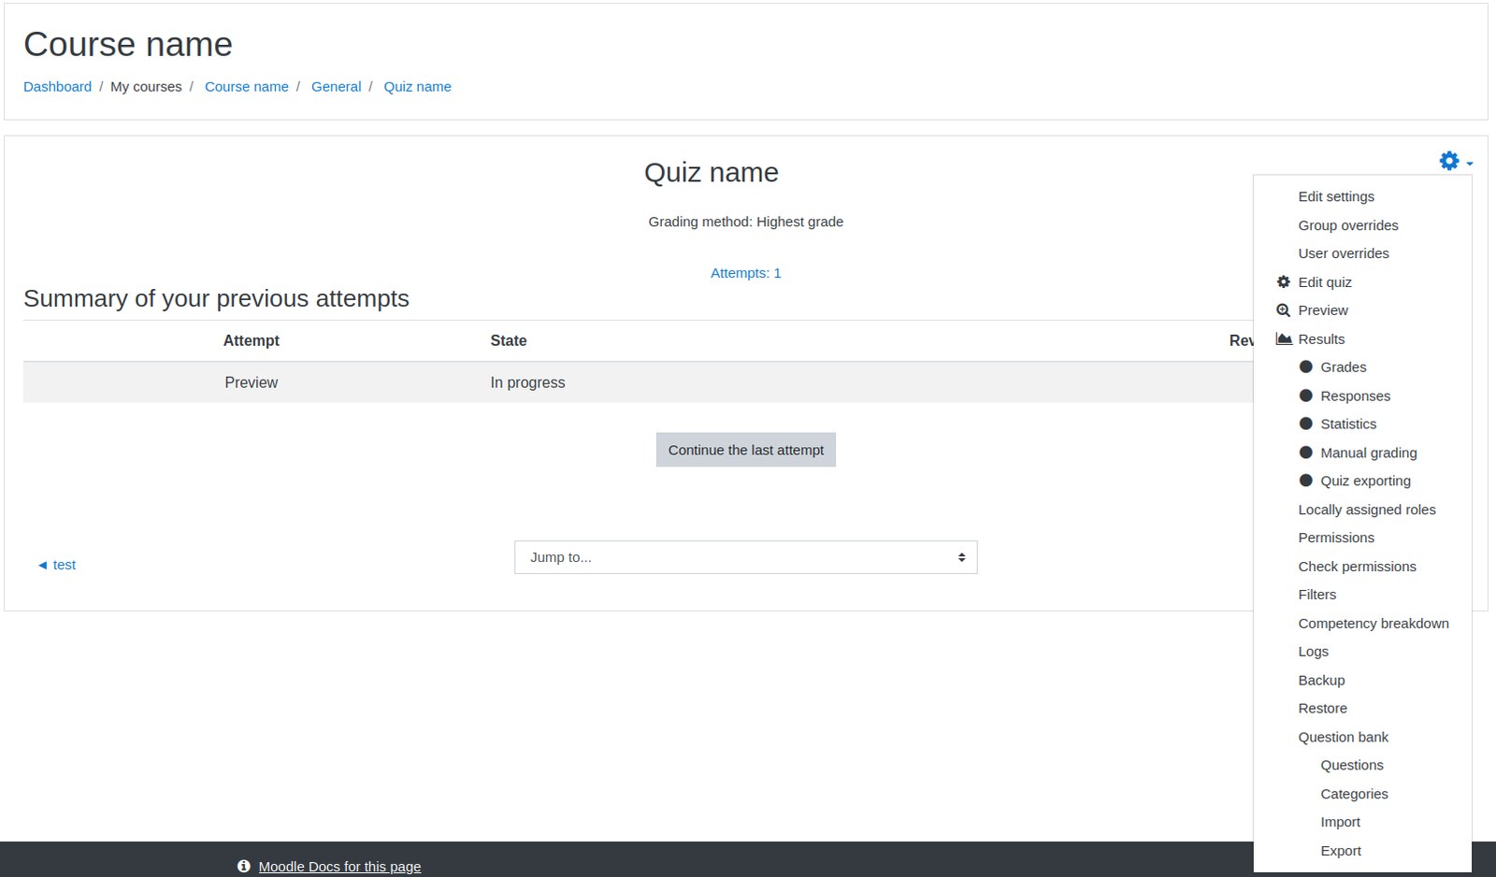Screen dimensions: 1496x877
Task: Click the bullet icon next to Grades
Action: point(1306,367)
